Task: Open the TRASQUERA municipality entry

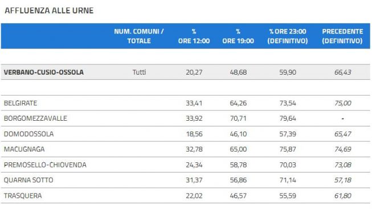Action: (x=23, y=196)
